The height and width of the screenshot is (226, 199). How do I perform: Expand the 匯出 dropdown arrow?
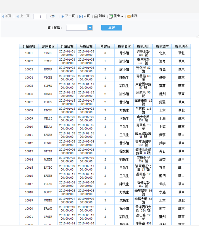click(122, 17)
